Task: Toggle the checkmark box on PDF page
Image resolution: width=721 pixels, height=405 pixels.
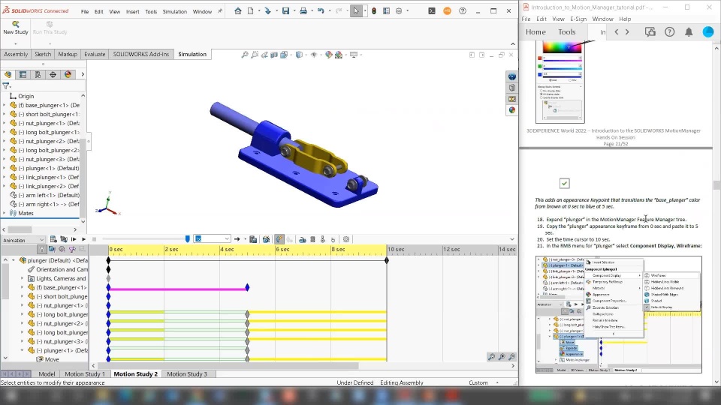Action: (564, 183)
